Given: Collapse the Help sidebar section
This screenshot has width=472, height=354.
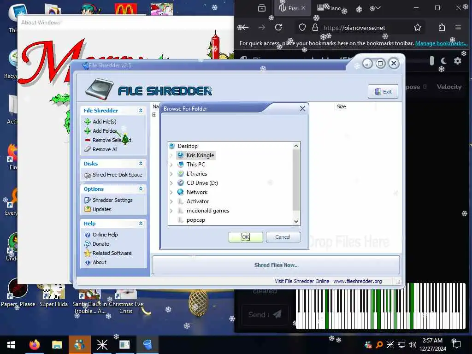Looking at the screenshot, I should (x=141, y=224).
